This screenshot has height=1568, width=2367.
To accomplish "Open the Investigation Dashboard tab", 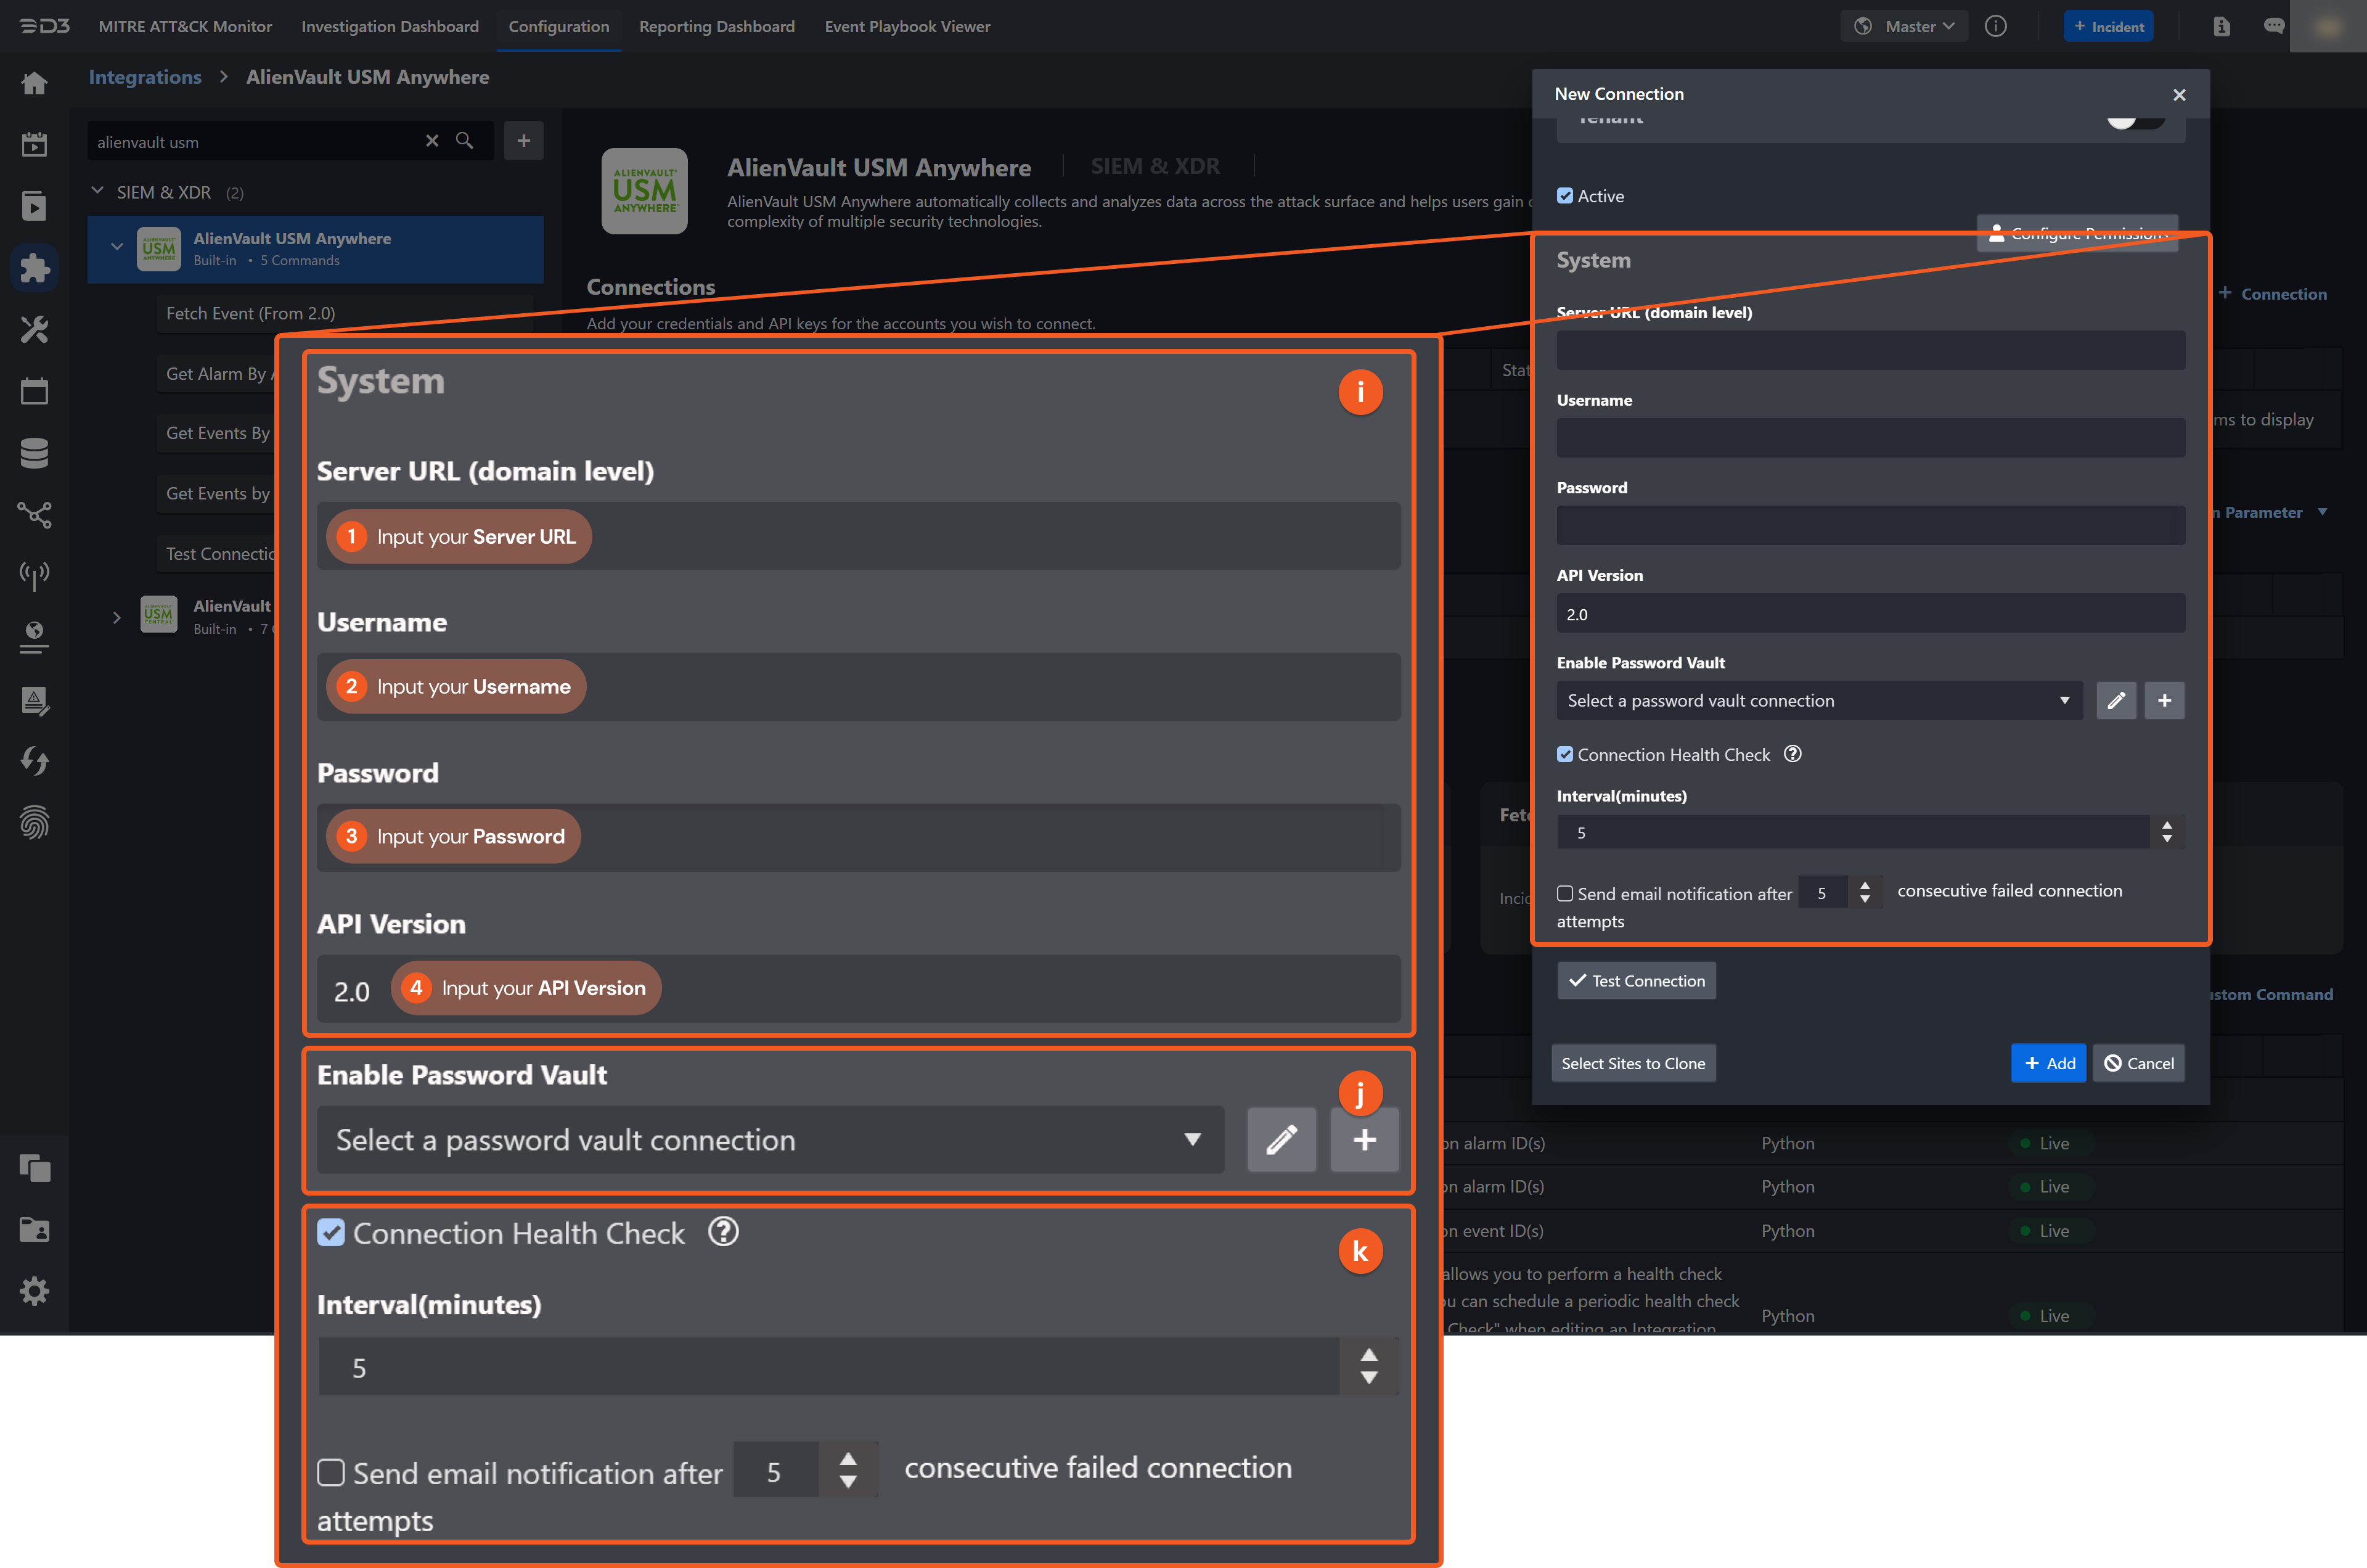I will 390,27.
